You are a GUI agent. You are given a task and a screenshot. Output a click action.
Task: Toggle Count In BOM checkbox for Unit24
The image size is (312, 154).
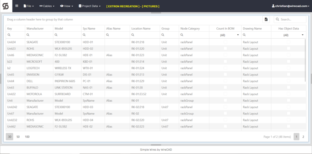pyautogui.click(x=225, y=42)
